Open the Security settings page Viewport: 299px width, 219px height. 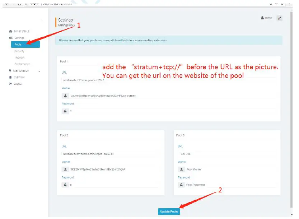click(19, 51)
